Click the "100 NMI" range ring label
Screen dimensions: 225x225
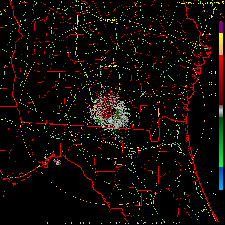tap(112, 20)
